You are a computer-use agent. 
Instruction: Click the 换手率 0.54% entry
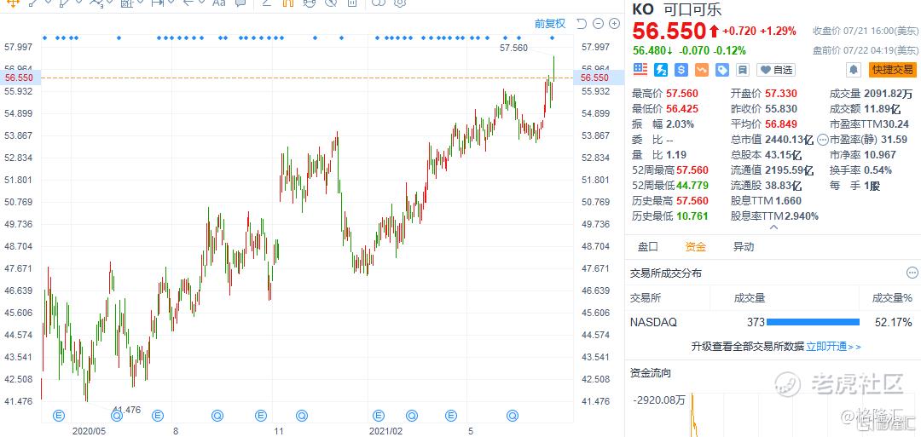click(x=860, y=170)
